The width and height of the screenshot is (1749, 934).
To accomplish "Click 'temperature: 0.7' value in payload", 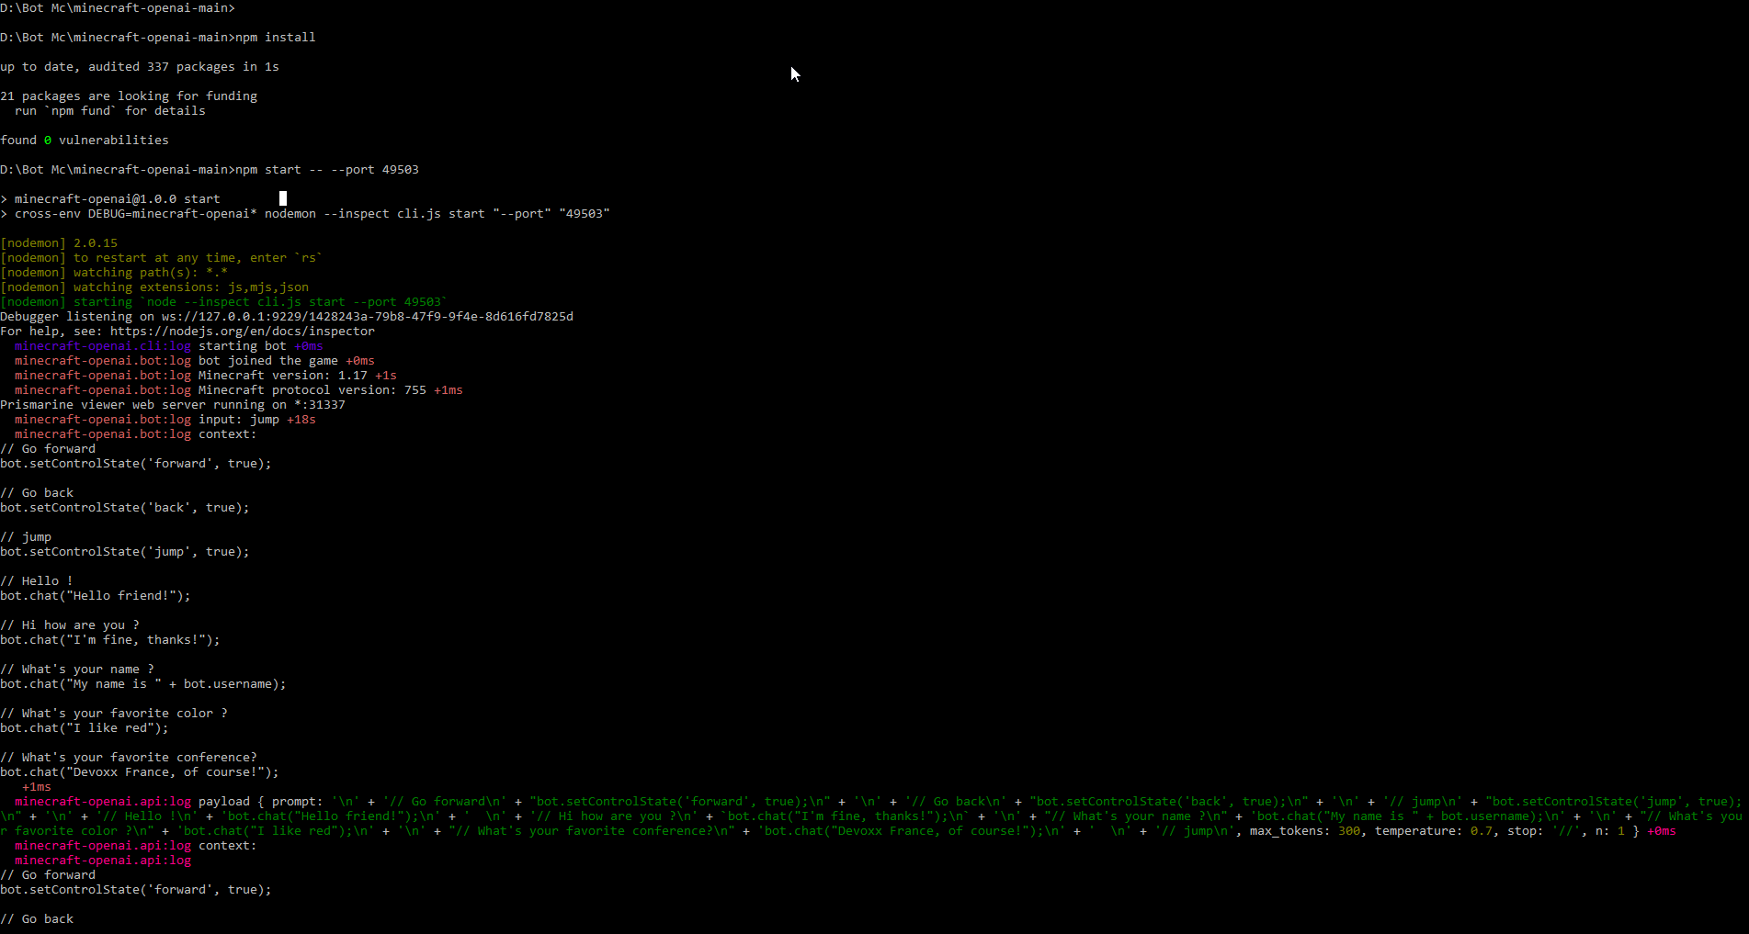I will [x=1434, y=830].
